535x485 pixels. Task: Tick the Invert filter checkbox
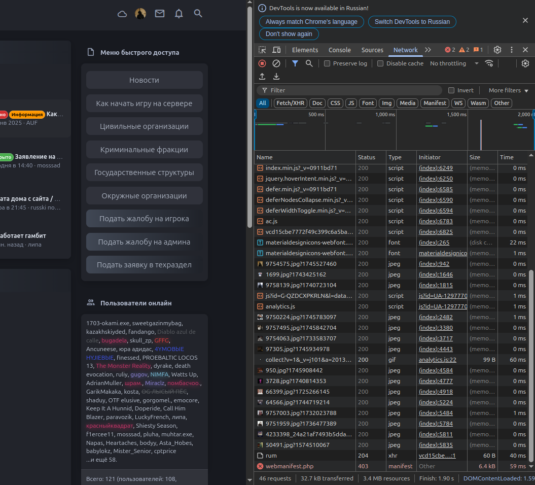pos(451,90)
